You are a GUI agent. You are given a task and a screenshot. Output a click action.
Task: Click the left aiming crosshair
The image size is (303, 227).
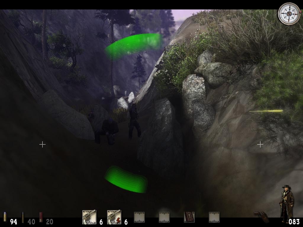click(42, 144)
